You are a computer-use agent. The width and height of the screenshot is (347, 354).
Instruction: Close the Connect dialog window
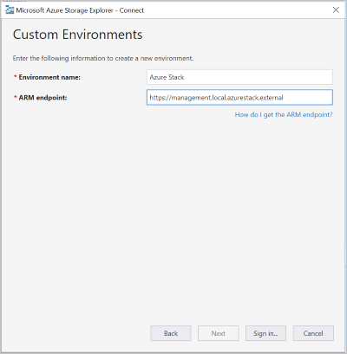tap(336, 10)
